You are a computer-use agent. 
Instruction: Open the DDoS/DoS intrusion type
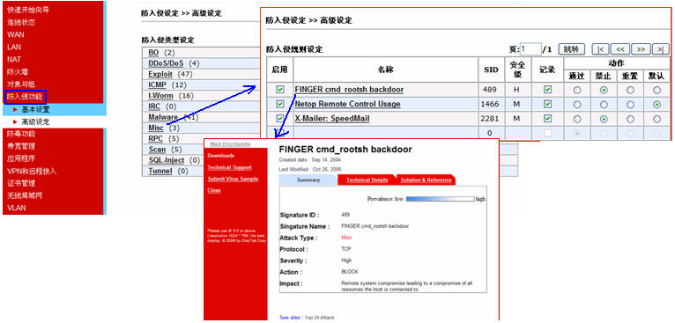(166, 63)
